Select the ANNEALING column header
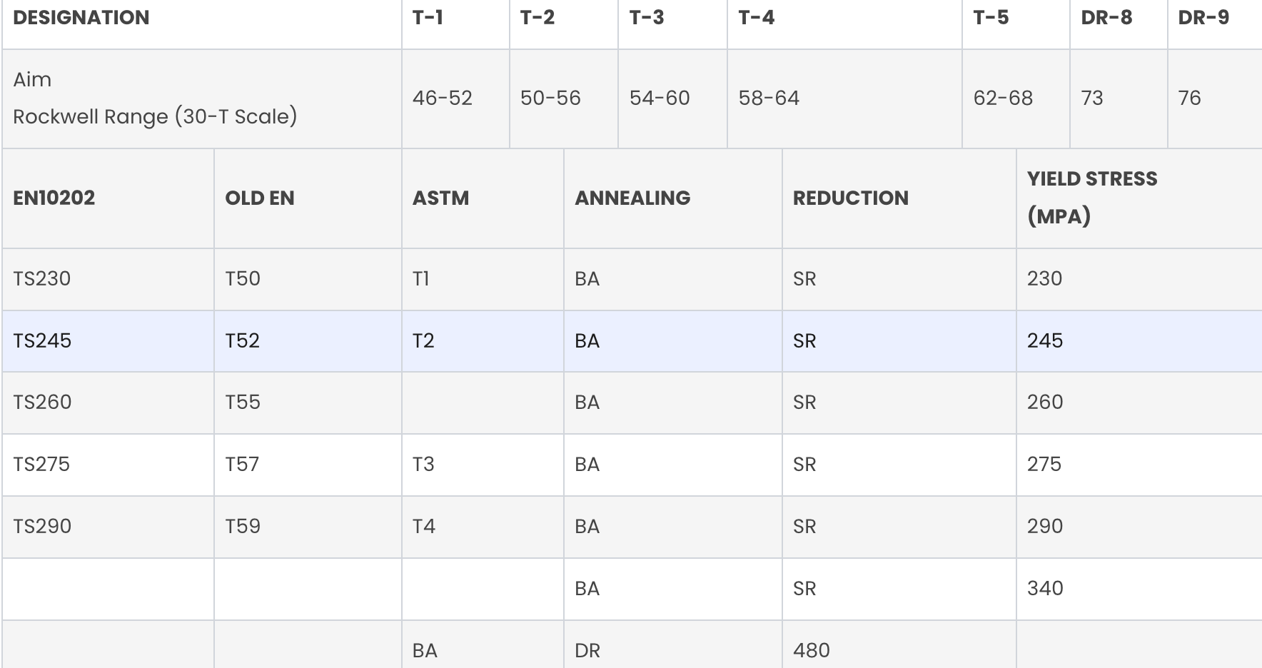The height and width of the screenshot is (668, 1262). point(673,198)
